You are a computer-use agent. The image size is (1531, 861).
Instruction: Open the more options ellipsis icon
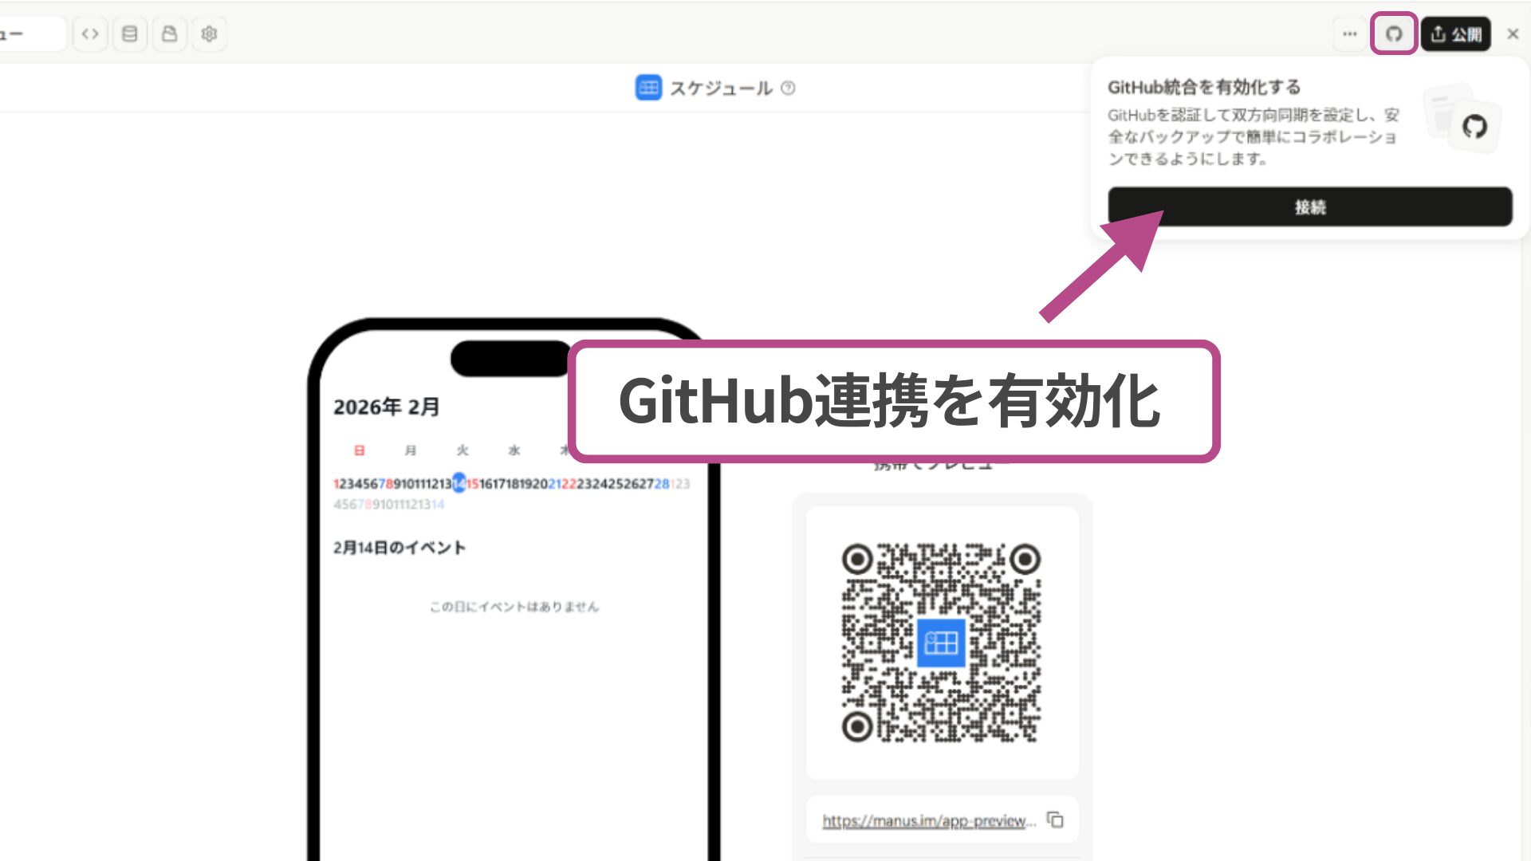click(1349, 33)
